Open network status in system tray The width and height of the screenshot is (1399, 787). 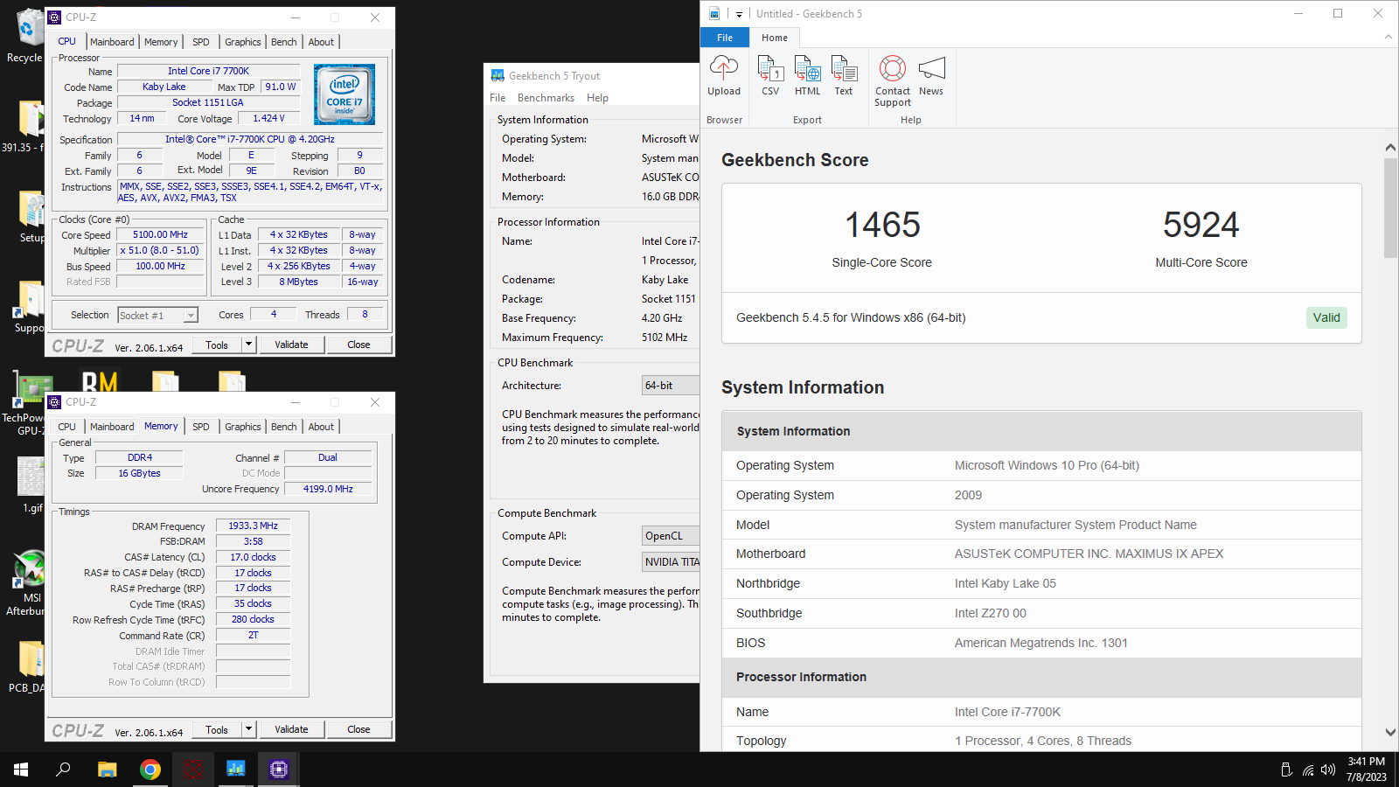1308,770
